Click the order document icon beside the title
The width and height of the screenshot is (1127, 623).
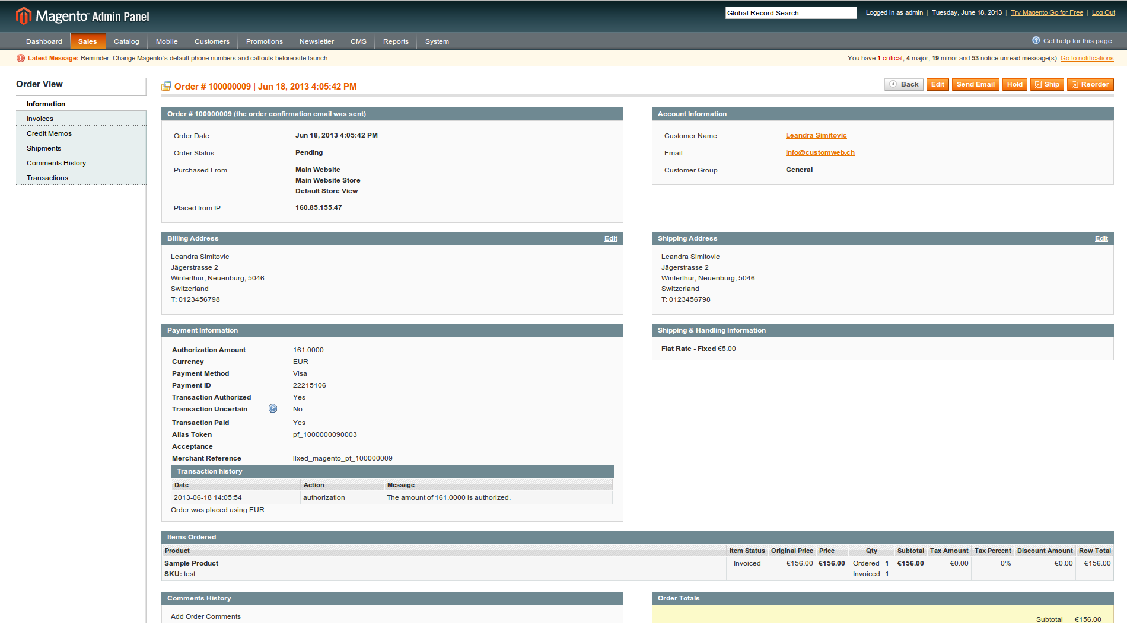coord(166,87)
